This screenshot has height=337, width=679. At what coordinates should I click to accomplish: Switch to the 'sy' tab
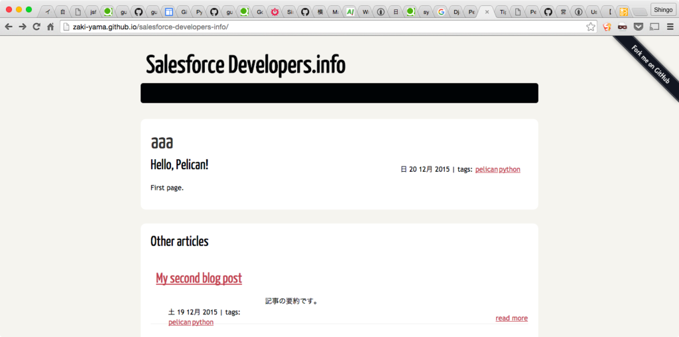pyautogui.click(x=426, y=12)
